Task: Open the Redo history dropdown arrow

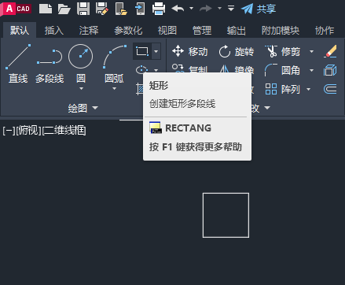Action: coord(219,9)
